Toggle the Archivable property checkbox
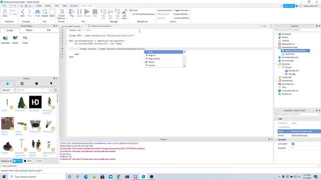 coord(293,144)
